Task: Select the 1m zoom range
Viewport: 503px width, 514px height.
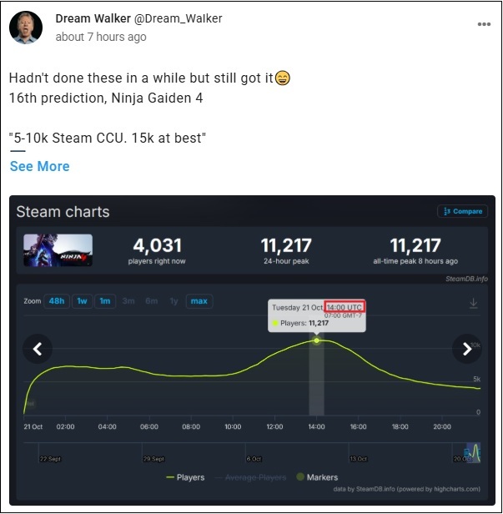Action: 105,301
